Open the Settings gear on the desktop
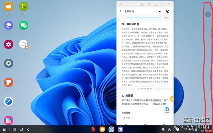This screenshot has height=133, width=213. 9,64
